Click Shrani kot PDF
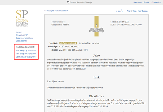Viewport: 163px width, 112px height. point(22,35)
